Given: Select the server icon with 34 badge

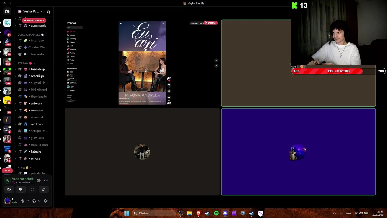Looking at the screenshot, I should (7, 33).
